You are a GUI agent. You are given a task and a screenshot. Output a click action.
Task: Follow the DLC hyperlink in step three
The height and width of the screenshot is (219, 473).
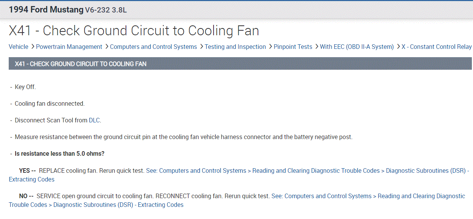click(x=94, y=120)
